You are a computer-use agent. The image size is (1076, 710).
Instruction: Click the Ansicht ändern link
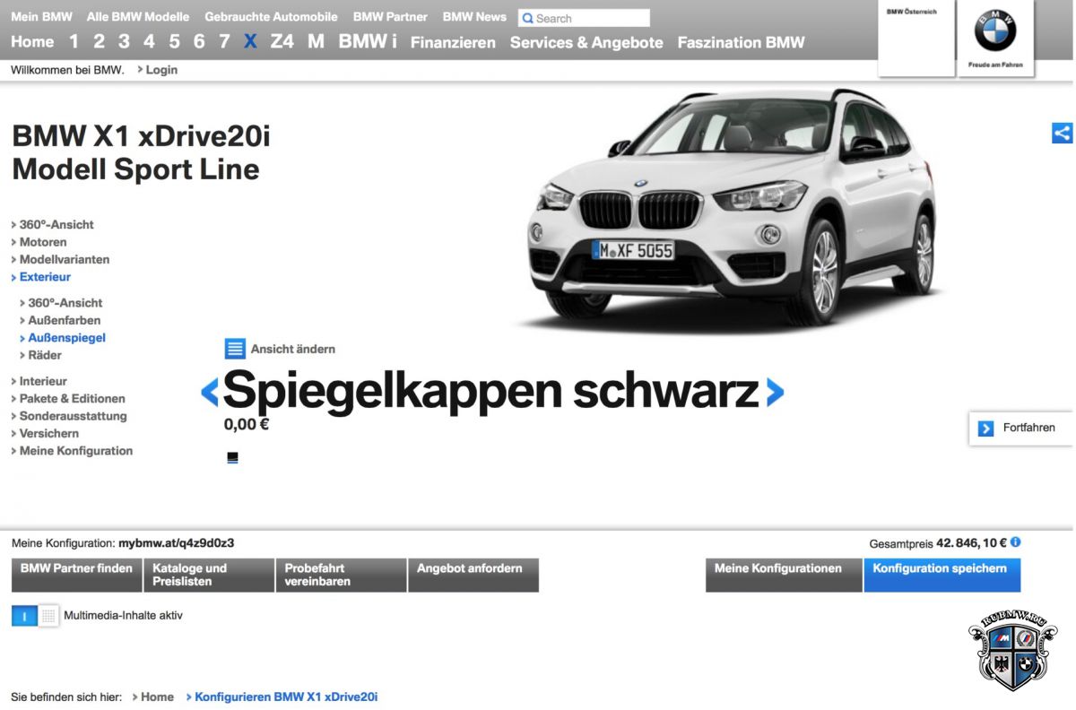293,349
